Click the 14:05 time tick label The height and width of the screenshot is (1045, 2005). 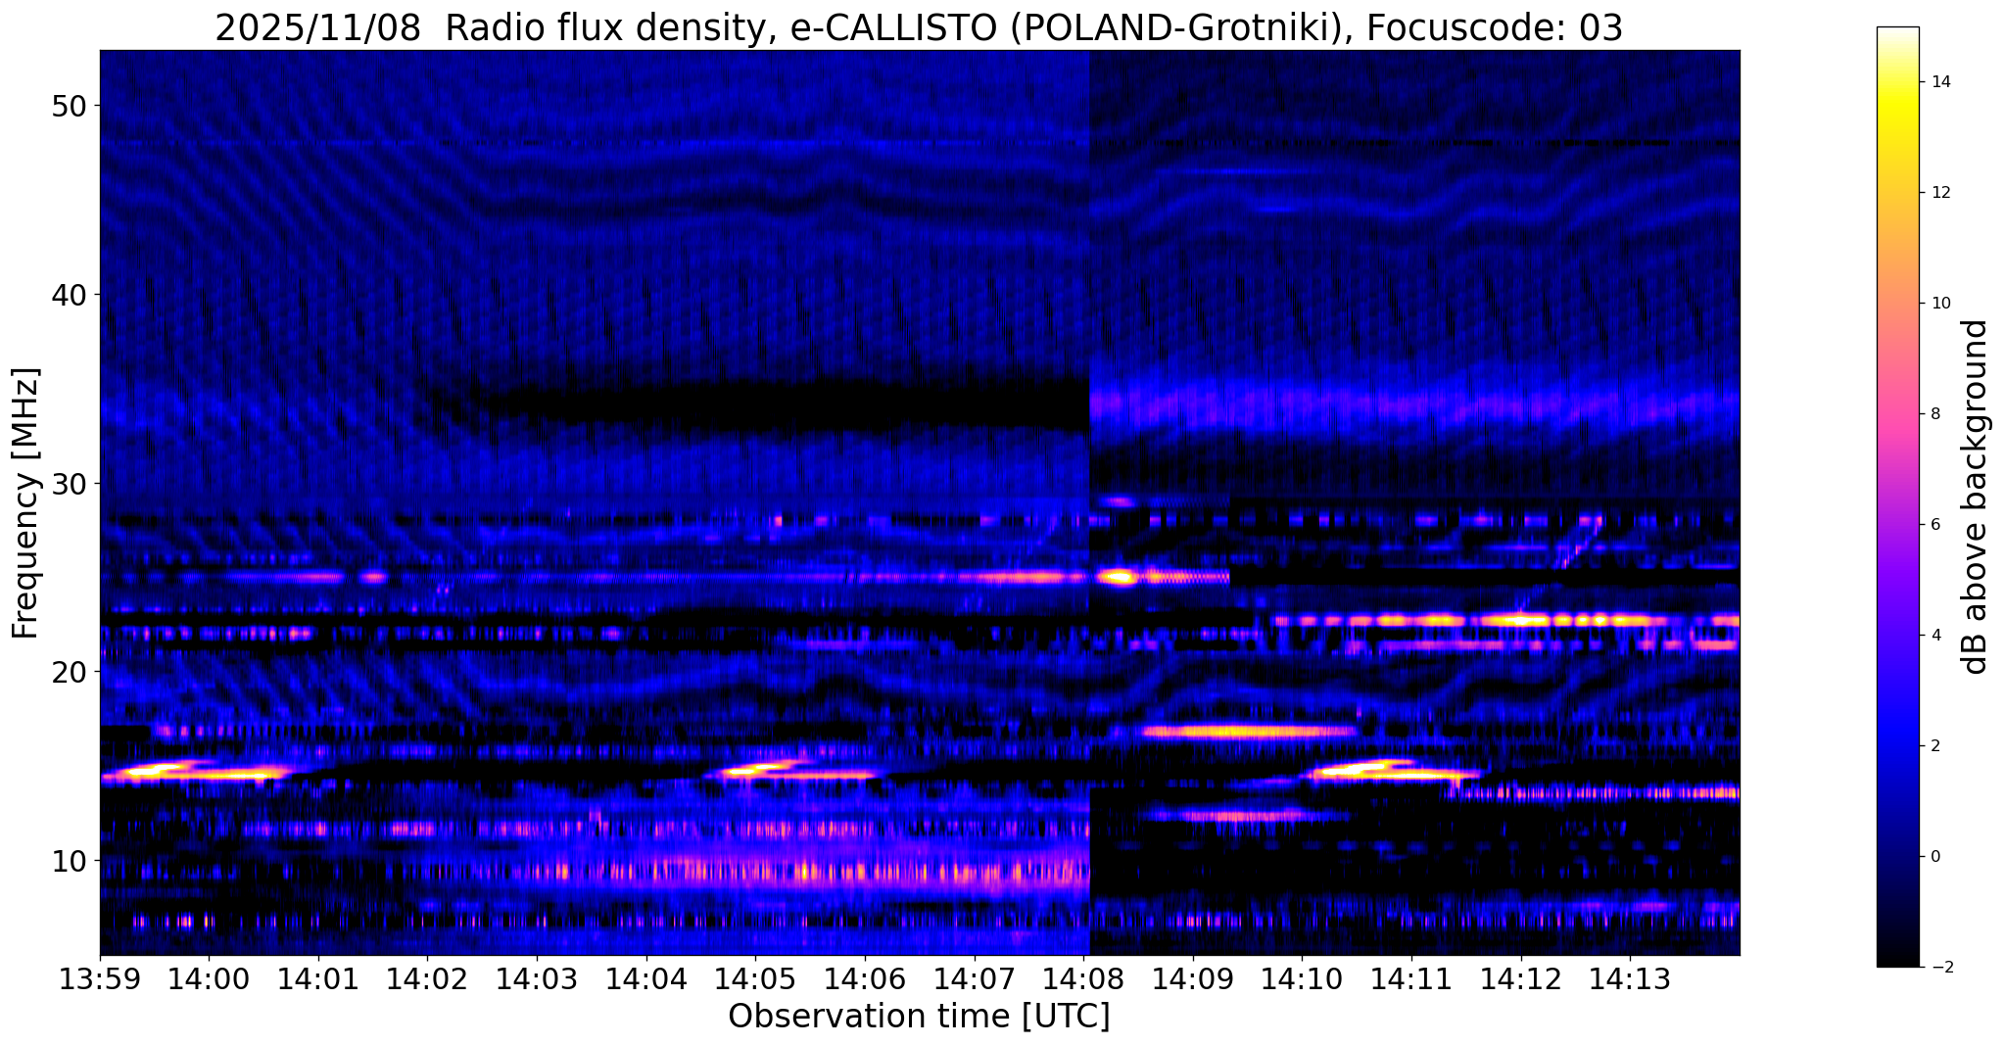755,979
